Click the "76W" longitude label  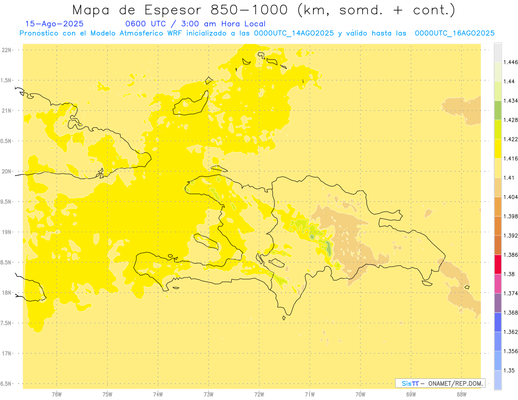[x=57, y=394]
